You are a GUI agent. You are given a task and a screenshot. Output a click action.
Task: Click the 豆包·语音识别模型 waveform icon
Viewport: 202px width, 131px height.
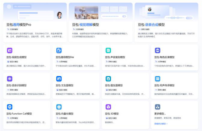tap(9, 78)
